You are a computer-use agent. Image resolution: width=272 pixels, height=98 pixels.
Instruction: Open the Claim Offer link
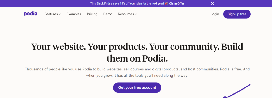pos(177,3)
